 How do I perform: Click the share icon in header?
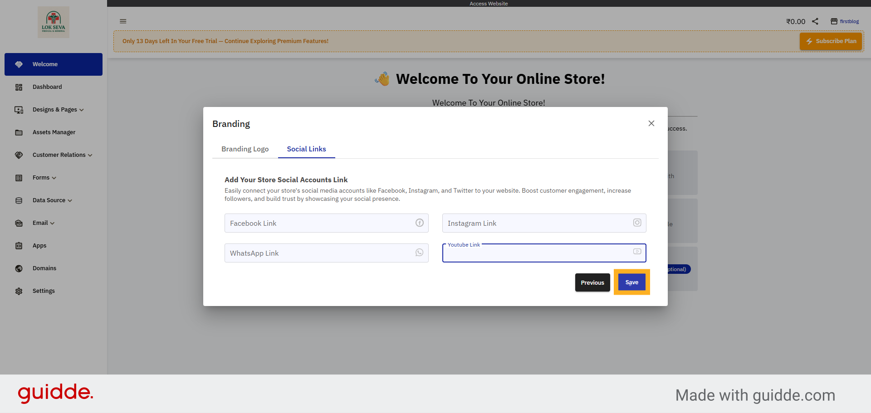(815, 21)
